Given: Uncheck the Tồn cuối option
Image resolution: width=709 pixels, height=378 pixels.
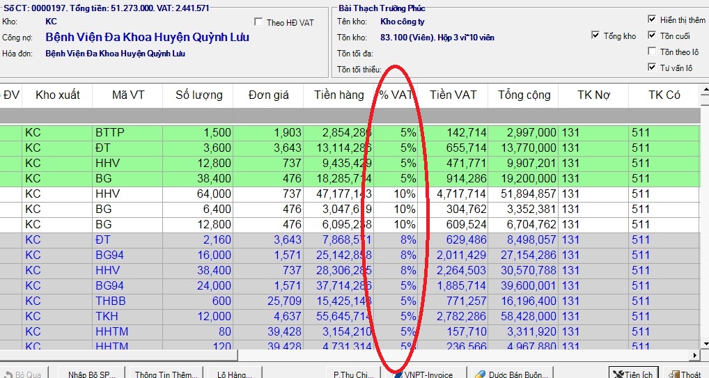Looking at the screenshot, I should pos(652,36).
